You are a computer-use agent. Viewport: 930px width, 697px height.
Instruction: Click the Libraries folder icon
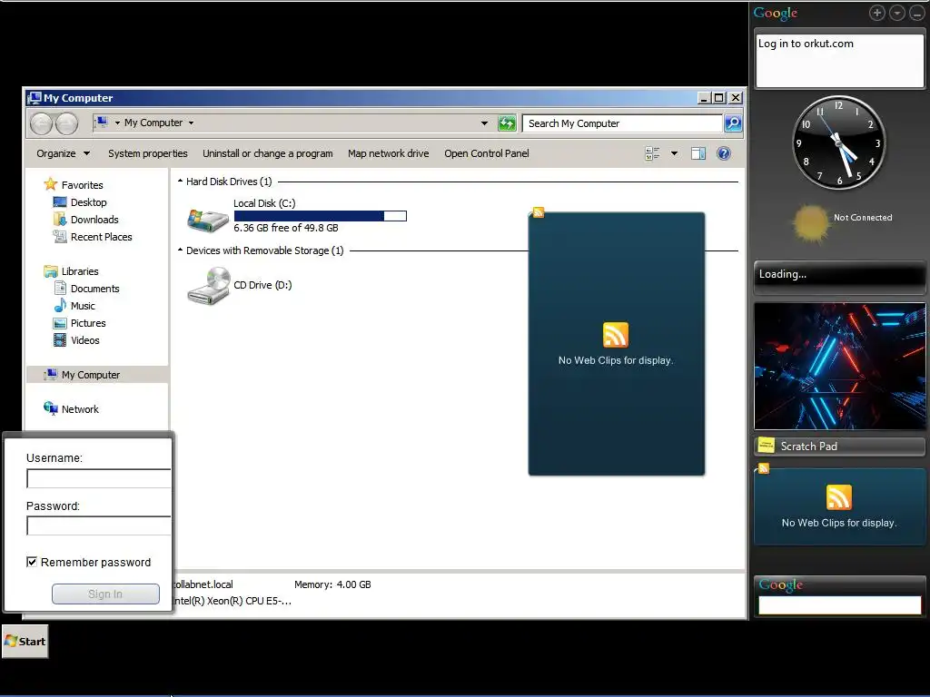click(51, 270)
